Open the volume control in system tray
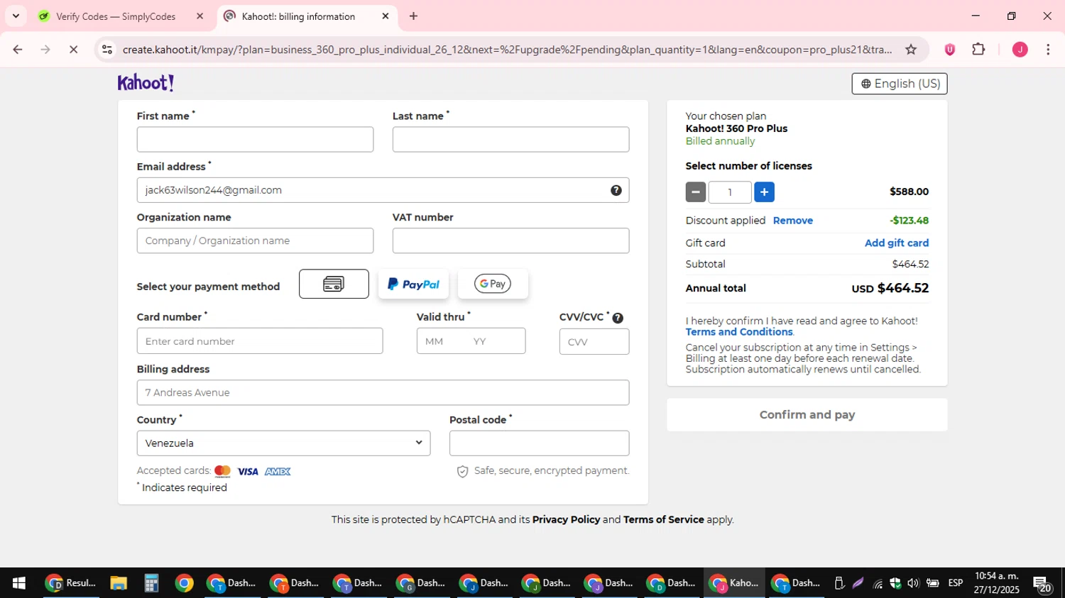This screenshot has height=598, width=1065. tap(913, 583)
